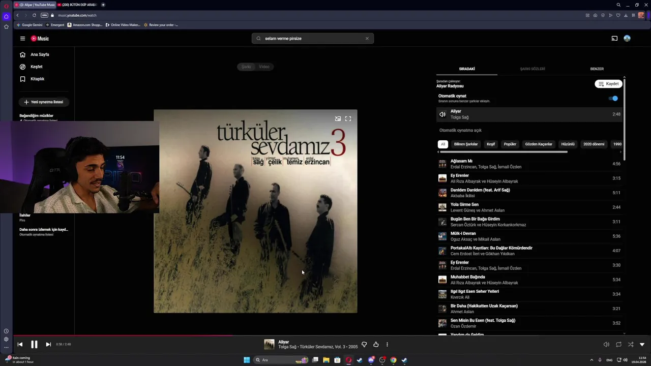Click the search magnifier inside the search box

point(258,39)
